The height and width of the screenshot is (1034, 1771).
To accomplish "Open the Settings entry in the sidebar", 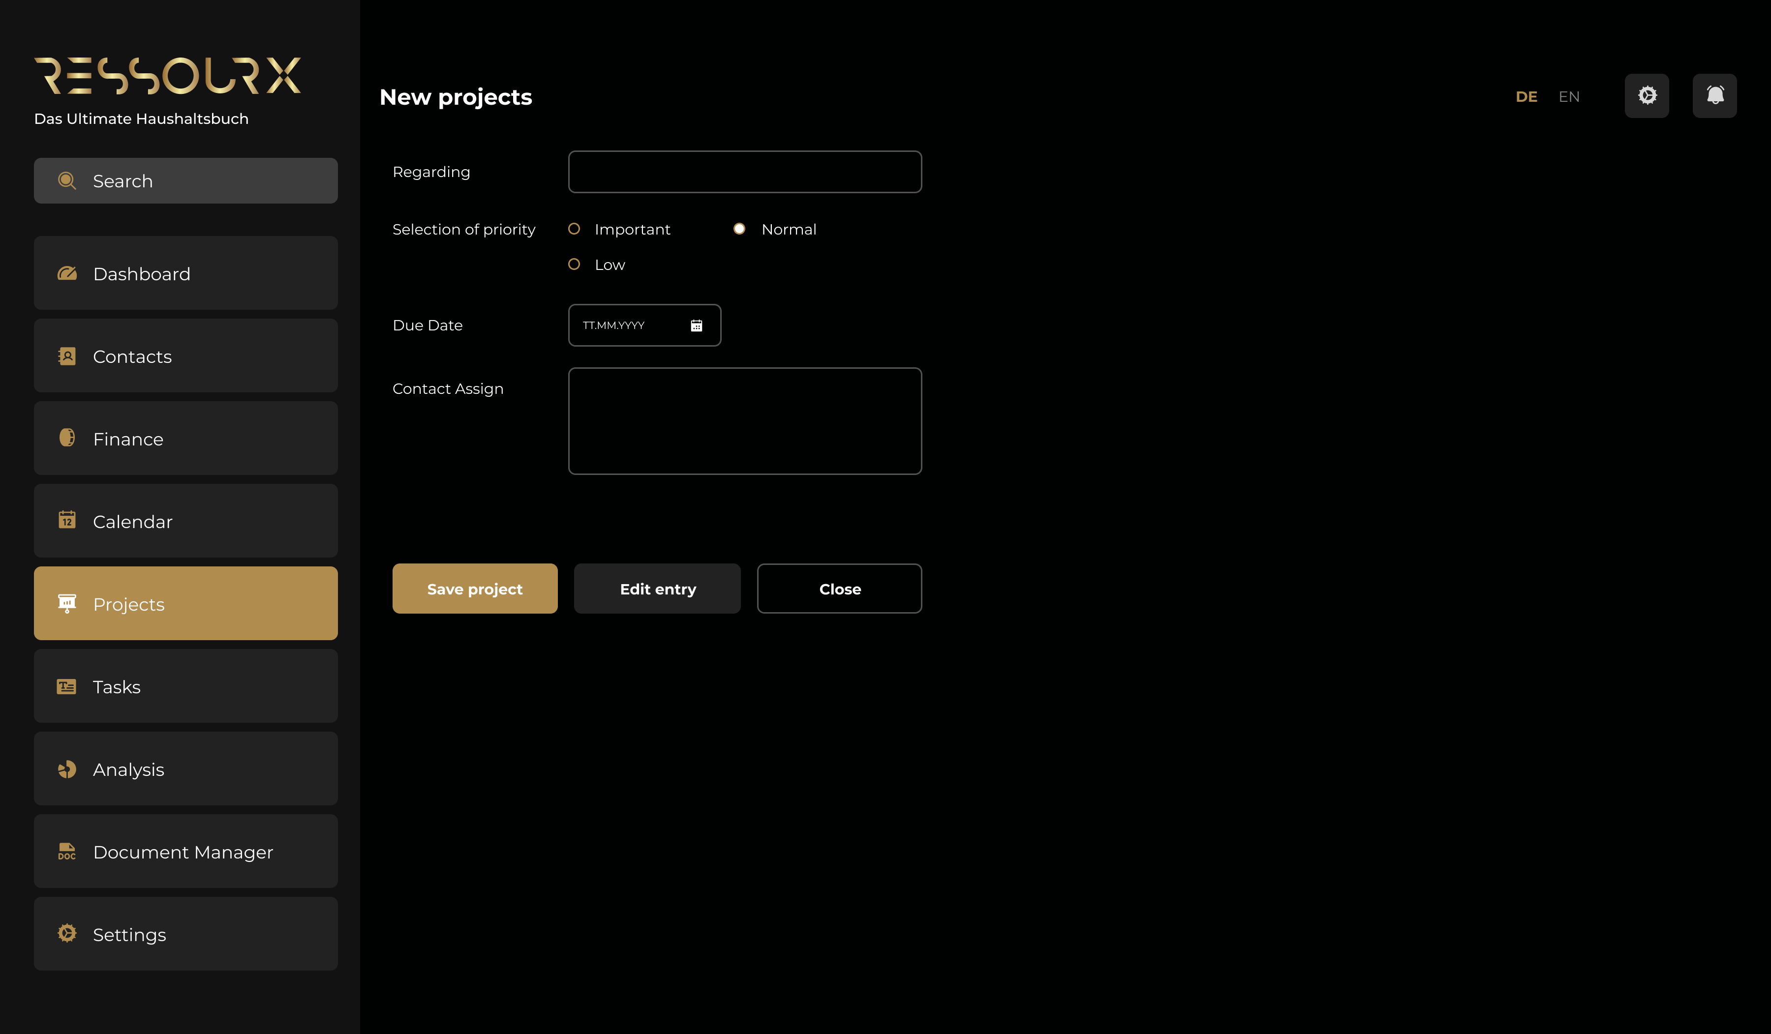I will tap(185, 934).
